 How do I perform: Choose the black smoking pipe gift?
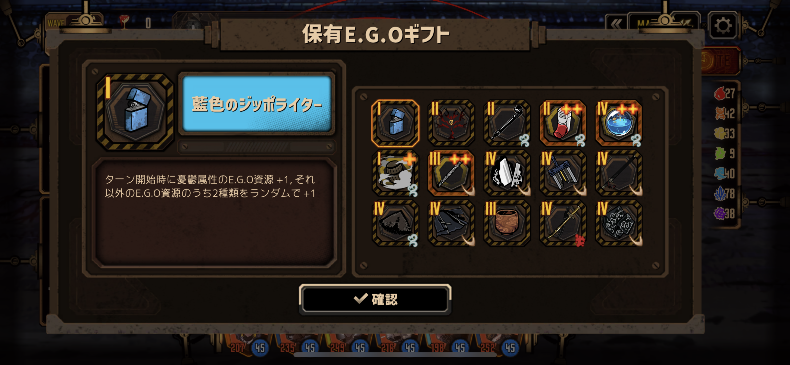507,123
